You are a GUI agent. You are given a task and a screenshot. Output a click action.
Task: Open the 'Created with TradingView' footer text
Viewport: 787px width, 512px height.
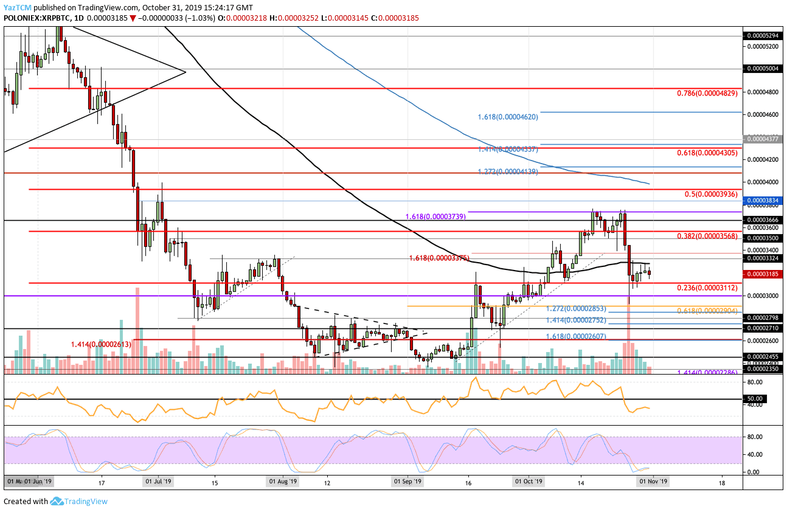(x=55, y=502)
